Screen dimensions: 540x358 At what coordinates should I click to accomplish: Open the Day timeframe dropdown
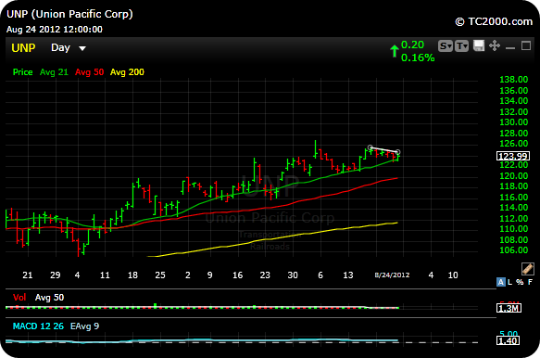69,47
